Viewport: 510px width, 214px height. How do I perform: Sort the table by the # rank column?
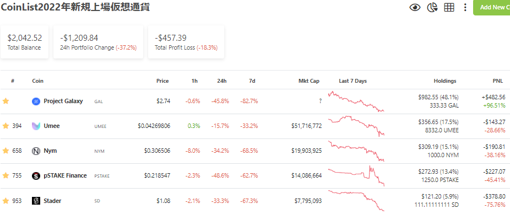pos(13,81)
